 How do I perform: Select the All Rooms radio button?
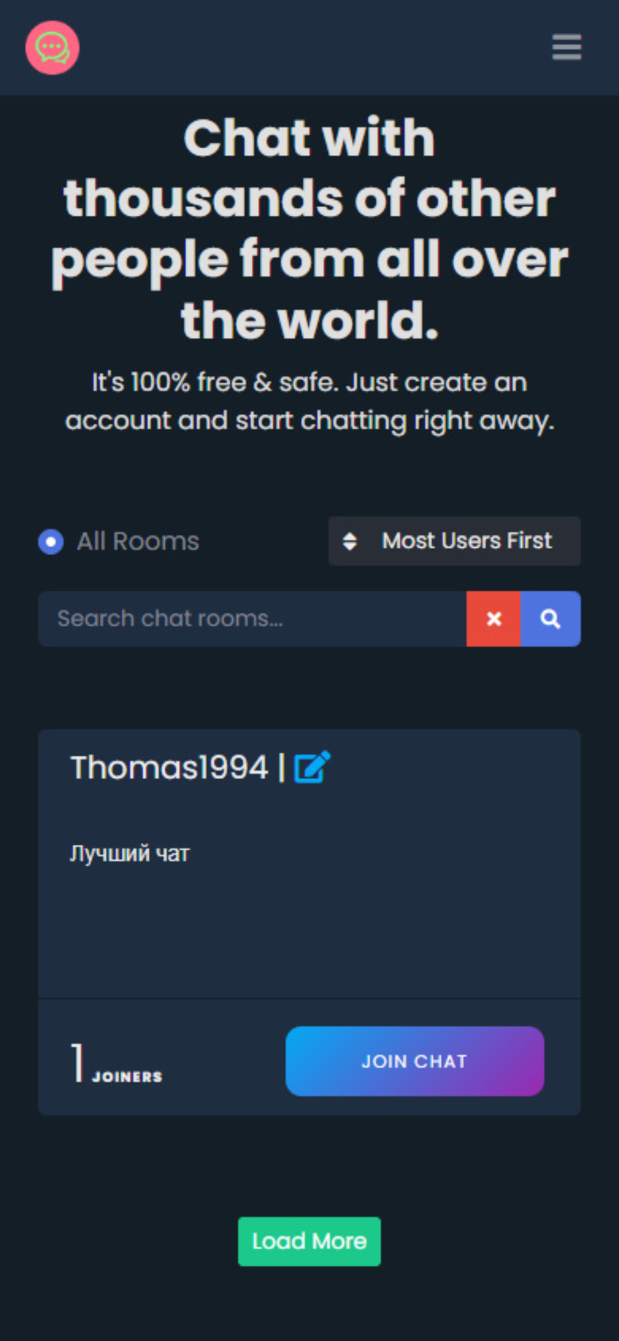[x=51, y=541]
